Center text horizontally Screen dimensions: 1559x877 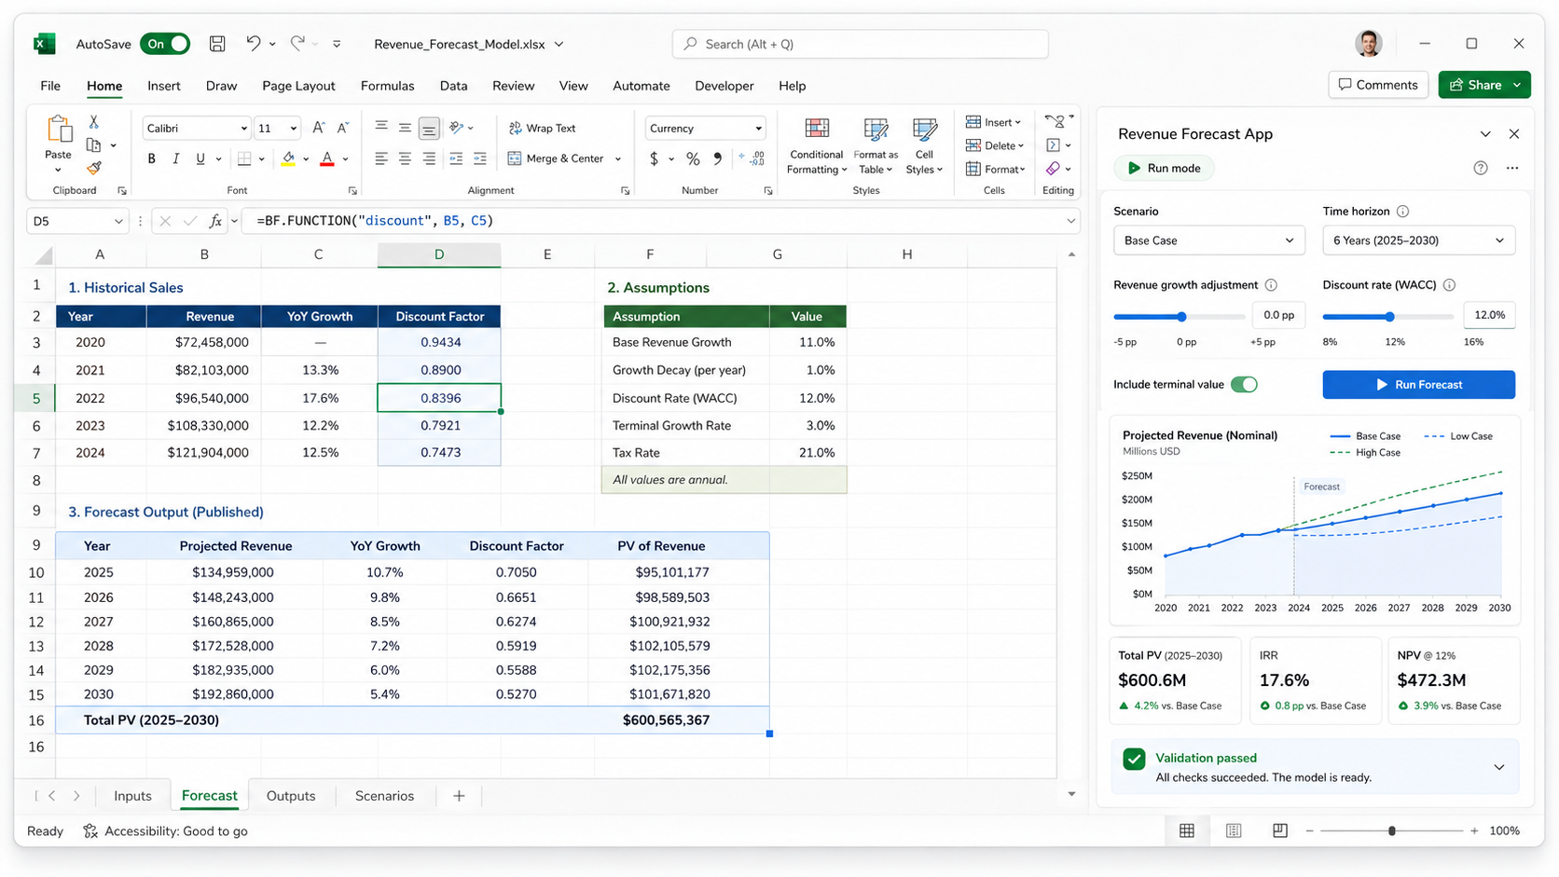405,159
